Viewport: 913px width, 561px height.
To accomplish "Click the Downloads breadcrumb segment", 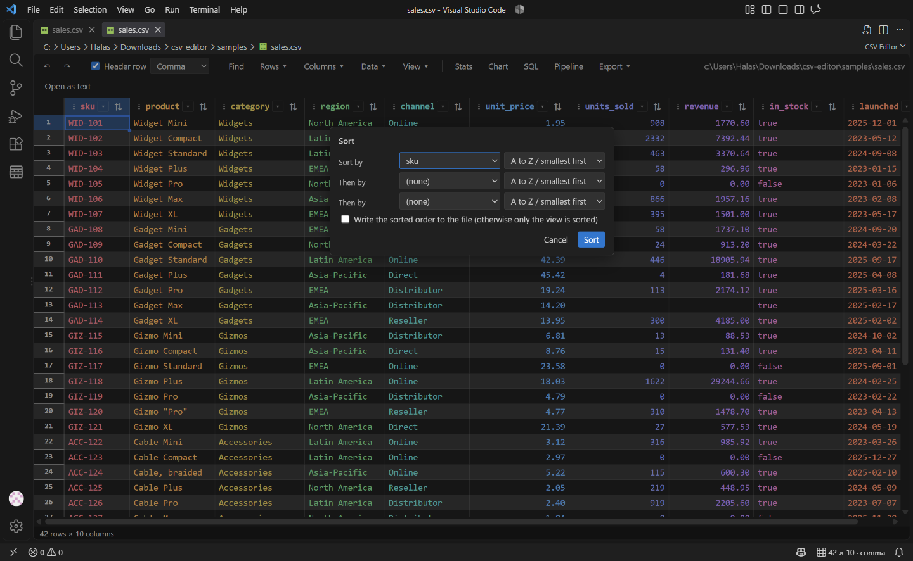I will coord(140,47).
